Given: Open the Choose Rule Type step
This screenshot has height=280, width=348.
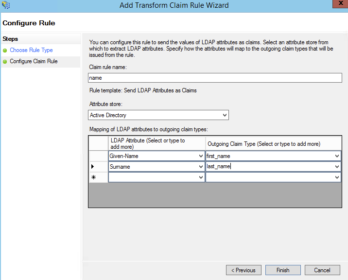Looking at the screenshot, I should (31, 50).
